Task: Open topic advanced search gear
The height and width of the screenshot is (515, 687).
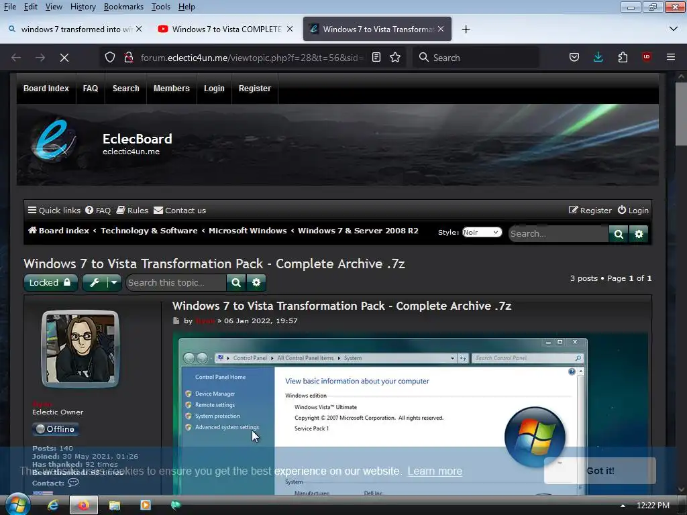Action: tap(256, 282)
